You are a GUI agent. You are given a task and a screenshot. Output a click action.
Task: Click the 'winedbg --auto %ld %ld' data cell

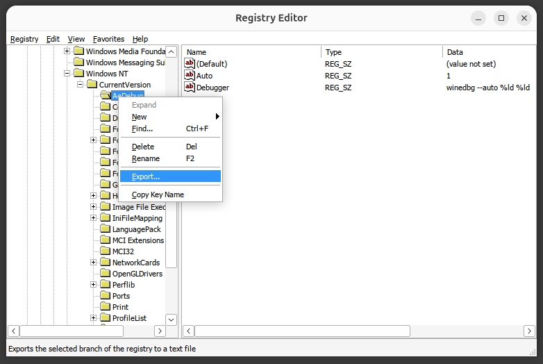click(488, 88)
